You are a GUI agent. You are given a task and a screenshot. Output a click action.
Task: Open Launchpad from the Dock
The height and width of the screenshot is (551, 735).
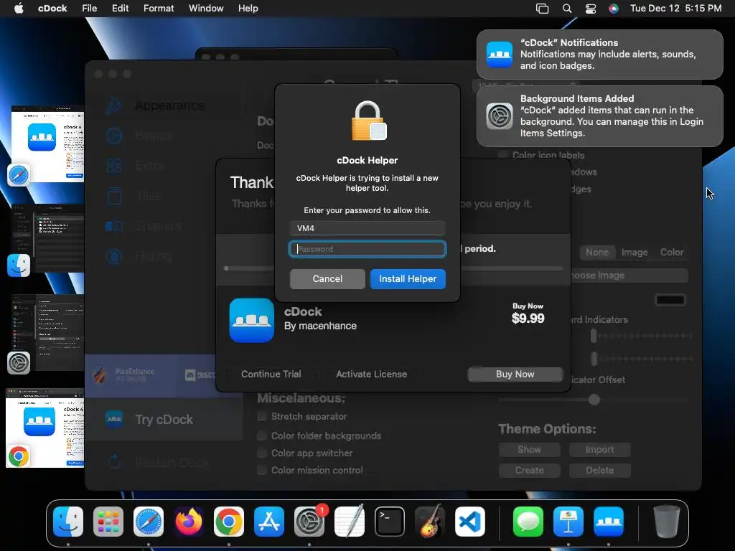click(108, 522)
